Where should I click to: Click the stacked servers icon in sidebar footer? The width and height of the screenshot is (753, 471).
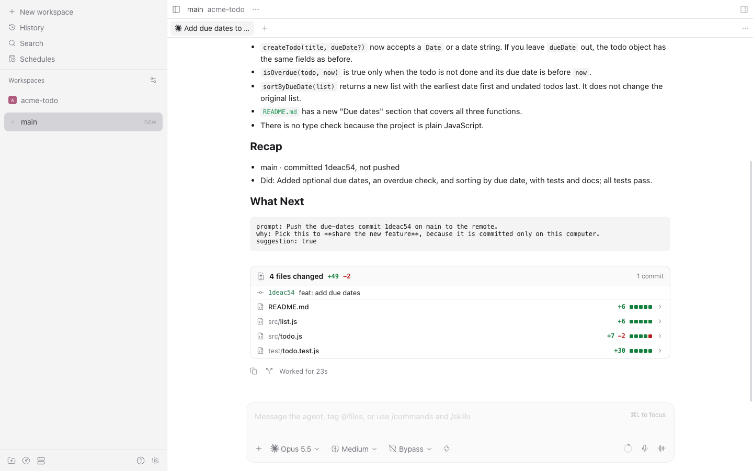pos(41,461)
